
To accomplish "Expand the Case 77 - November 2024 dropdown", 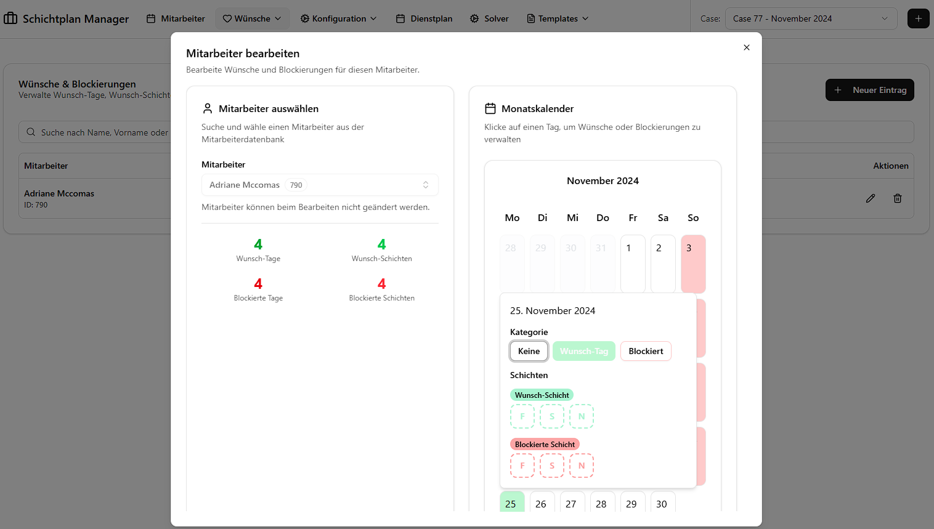I will 810,18.
